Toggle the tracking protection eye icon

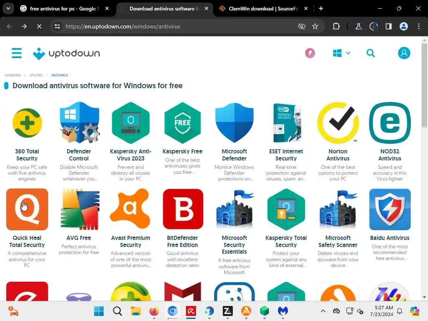tap(301, 26)
